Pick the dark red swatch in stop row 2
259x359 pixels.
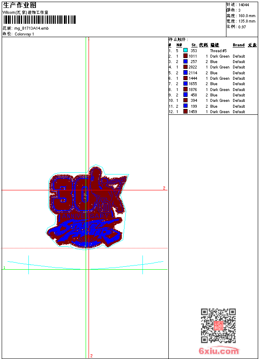coord(185,56)
